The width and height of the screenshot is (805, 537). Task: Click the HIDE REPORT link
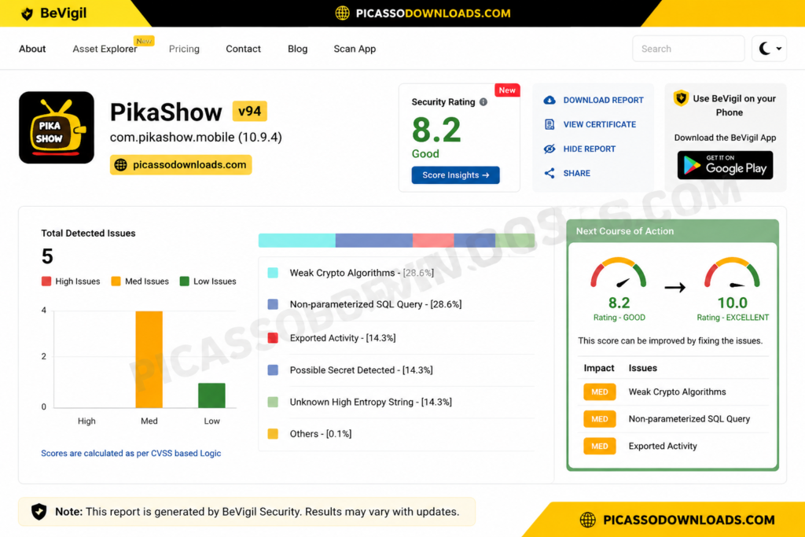[x=590, y=149]
